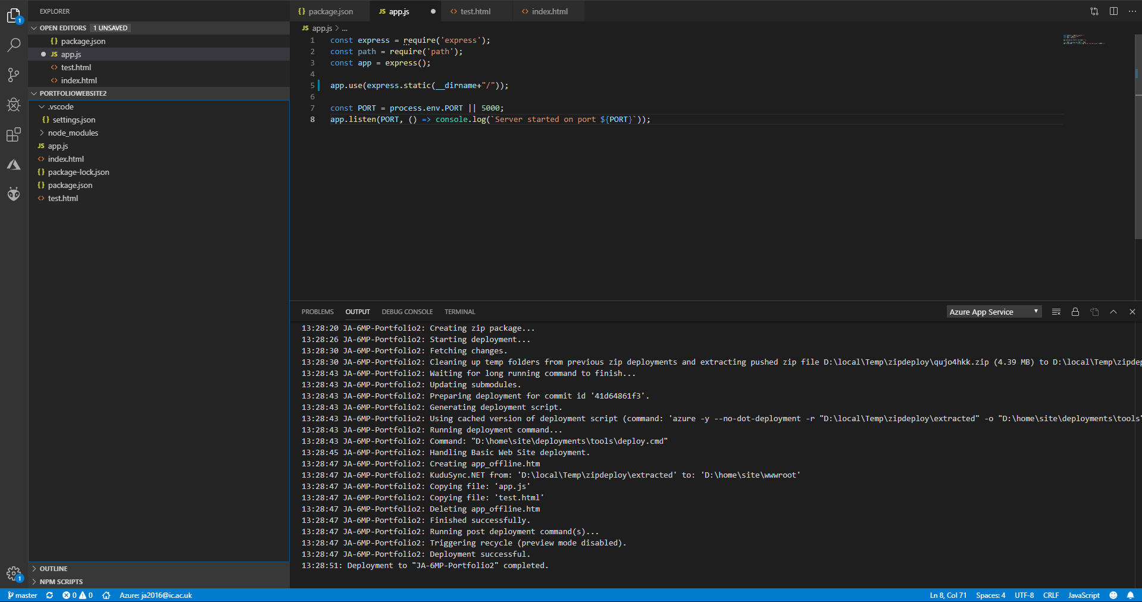Switch to the package.json editor tab

330,11
